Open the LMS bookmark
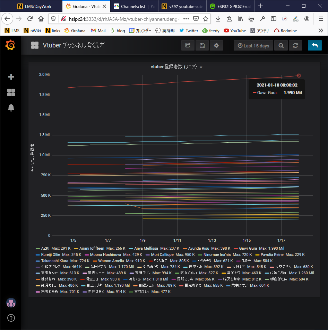This screenshot has height=330, width=328. [12, 31]
